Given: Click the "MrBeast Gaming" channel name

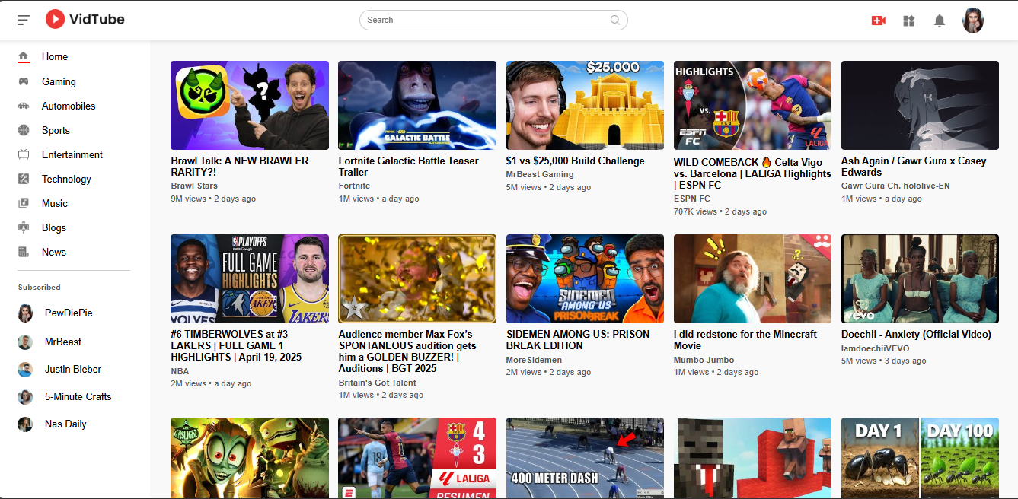Looking at the screenshot, I should [x=540, y=174].
